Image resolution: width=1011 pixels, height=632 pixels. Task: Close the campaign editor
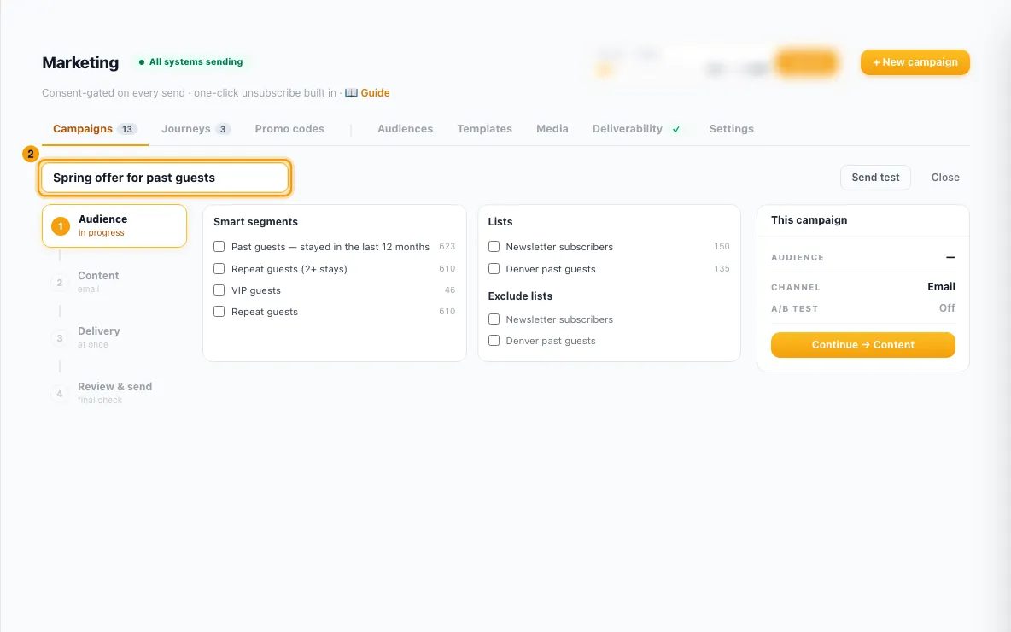click(945, 178)
